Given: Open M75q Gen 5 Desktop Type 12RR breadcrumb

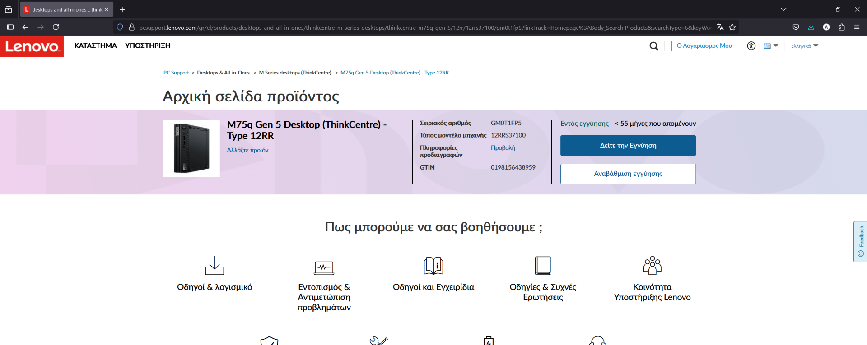Looking at the screenshot, I should point(395,73).
